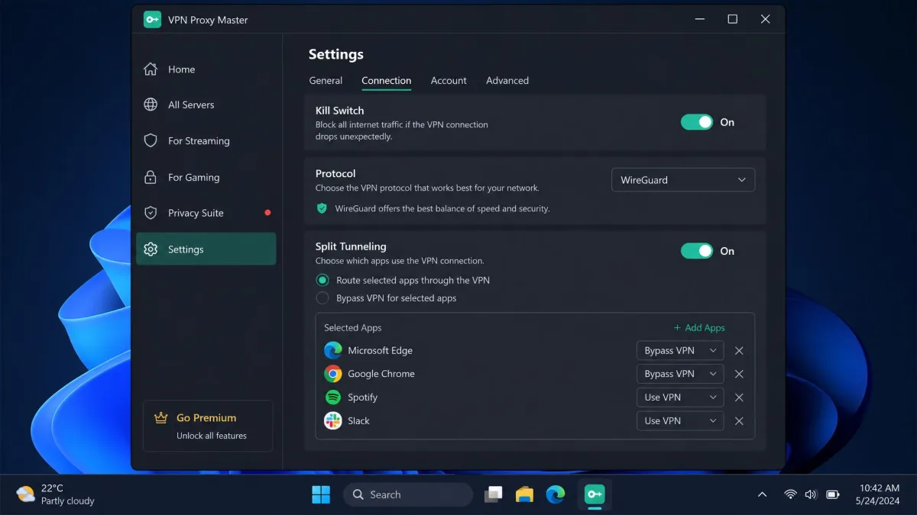
Task: Click the green shield WireGuard info icon
Action: click(x=322, y=208)
